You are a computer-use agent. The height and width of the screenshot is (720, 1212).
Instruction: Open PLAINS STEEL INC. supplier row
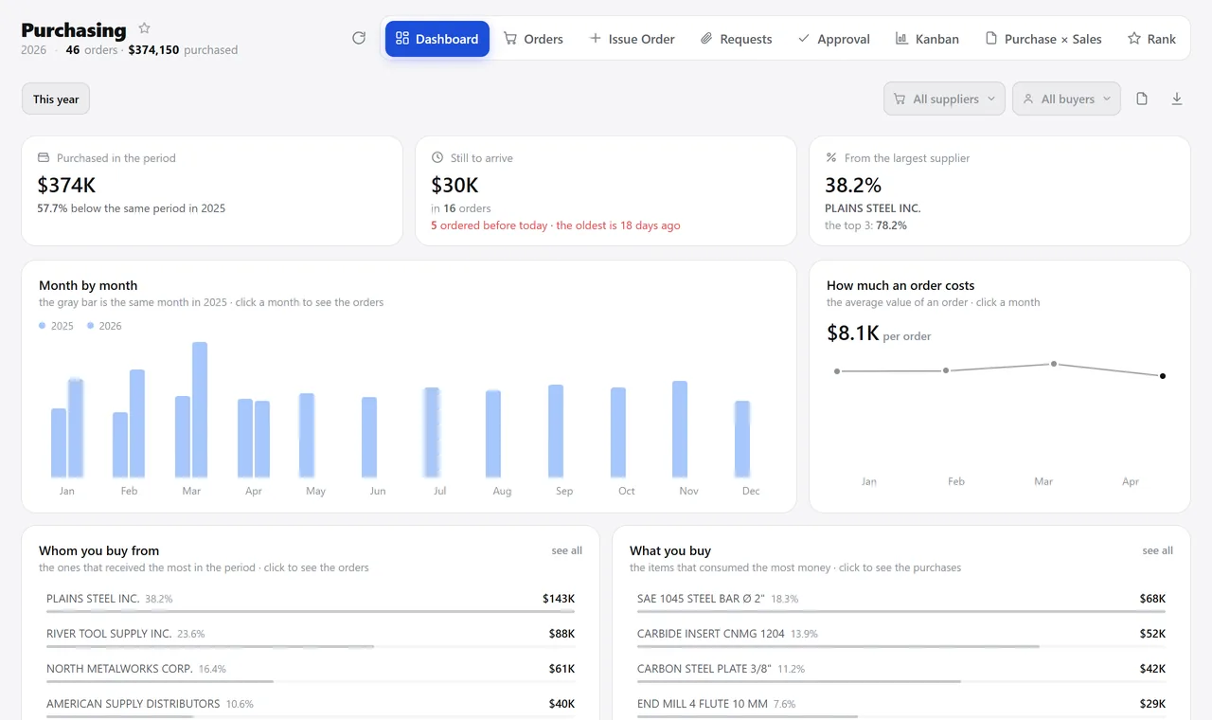311,603
